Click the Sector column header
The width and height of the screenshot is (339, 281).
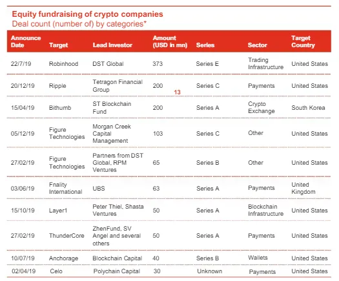(x=258, y=45)
